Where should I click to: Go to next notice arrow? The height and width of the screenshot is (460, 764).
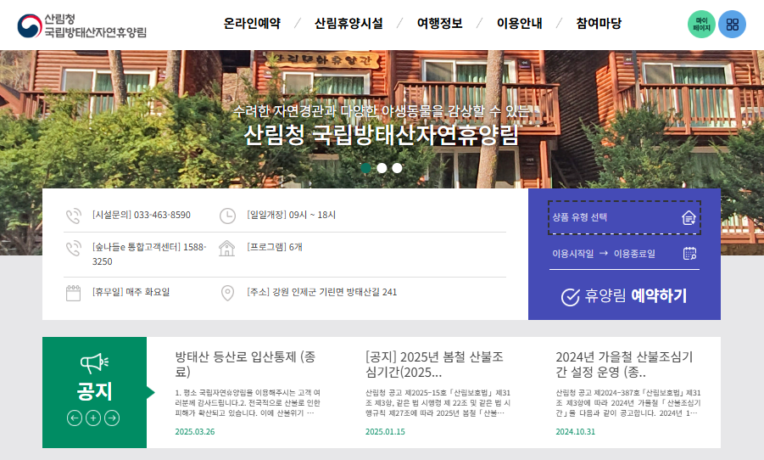tap(112, 418)
